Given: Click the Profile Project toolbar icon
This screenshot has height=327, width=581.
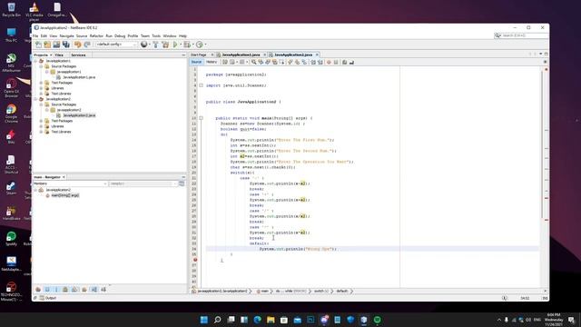Looking at the screenshot, I should [x=200, y=45].
